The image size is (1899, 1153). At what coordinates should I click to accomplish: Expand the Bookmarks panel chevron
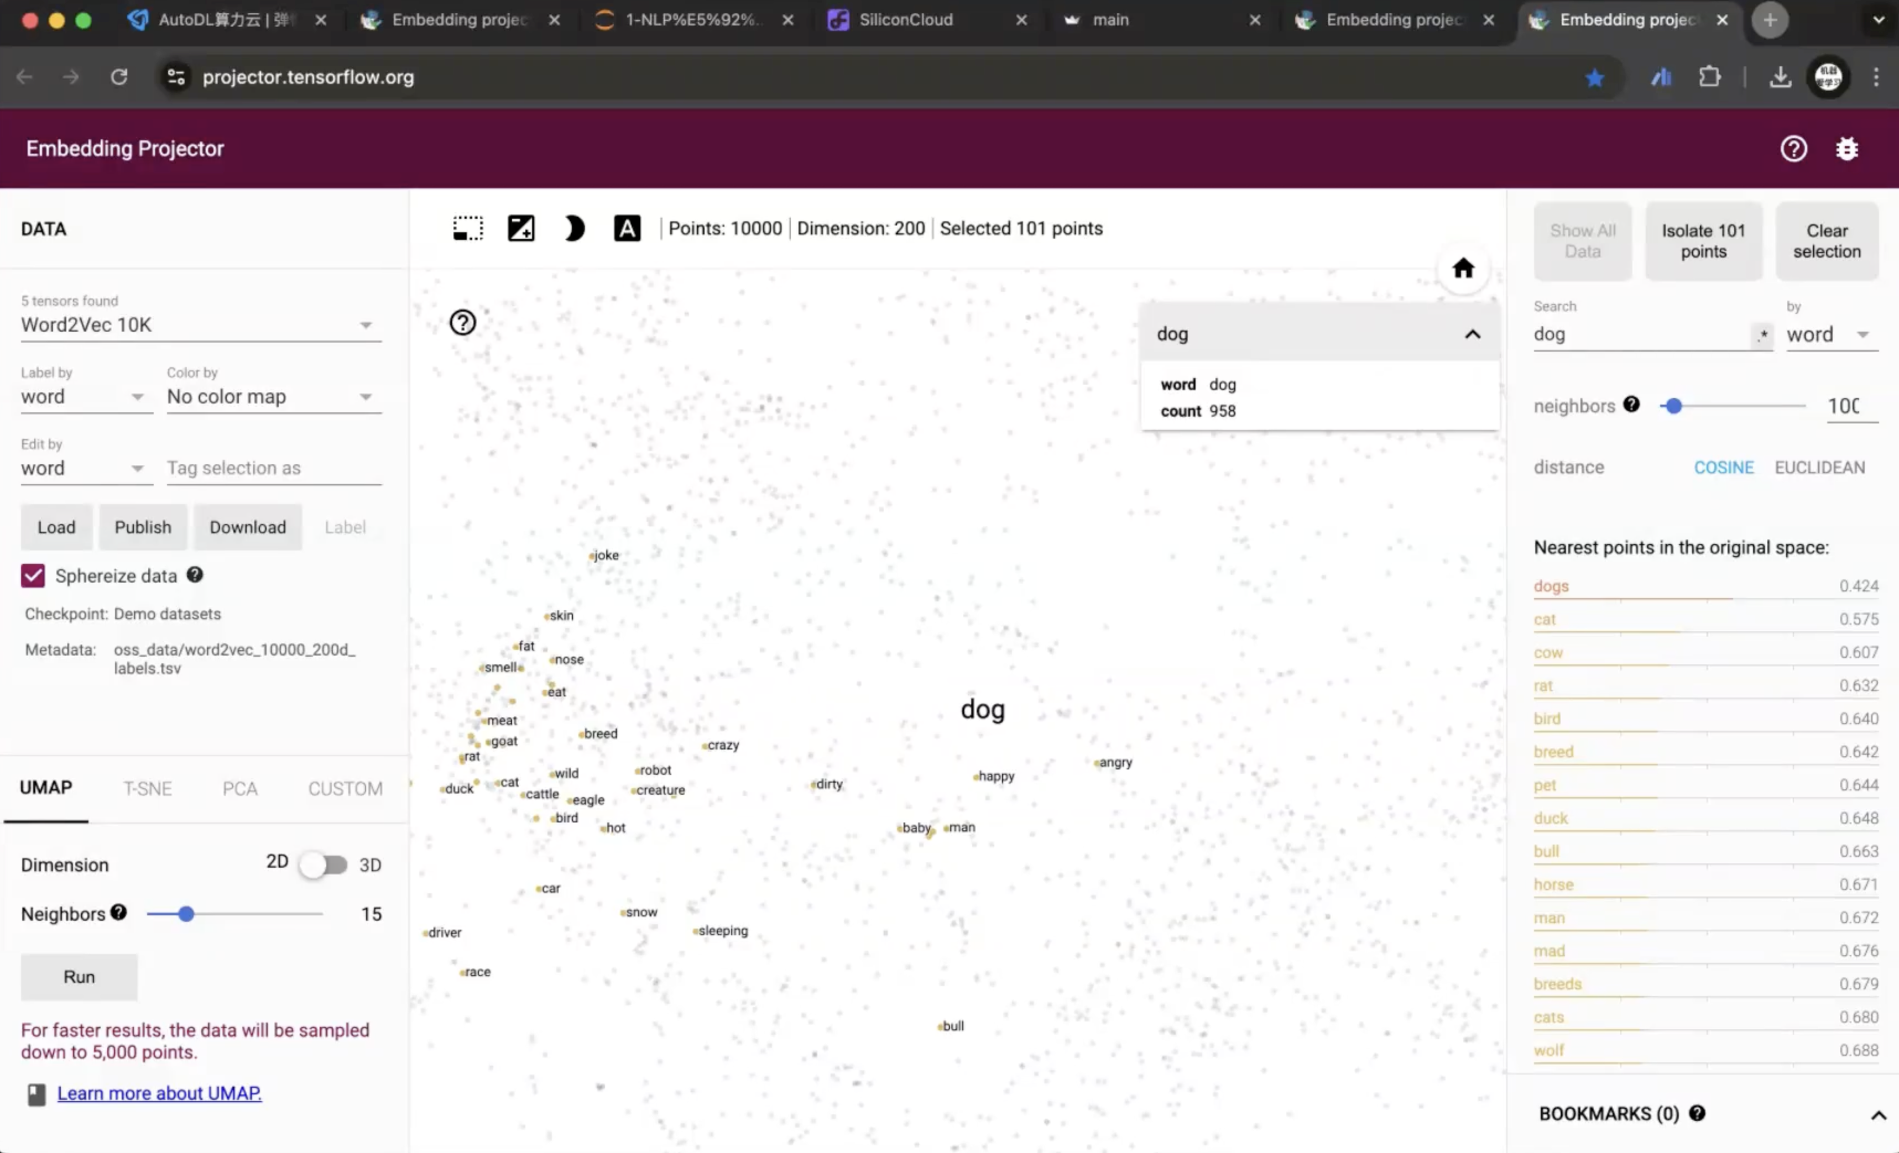coord(1878,1114)
